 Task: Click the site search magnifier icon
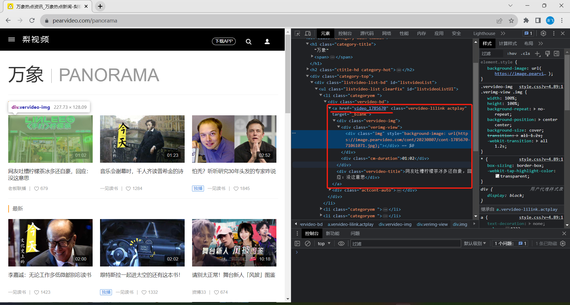(x=248, y=42)
